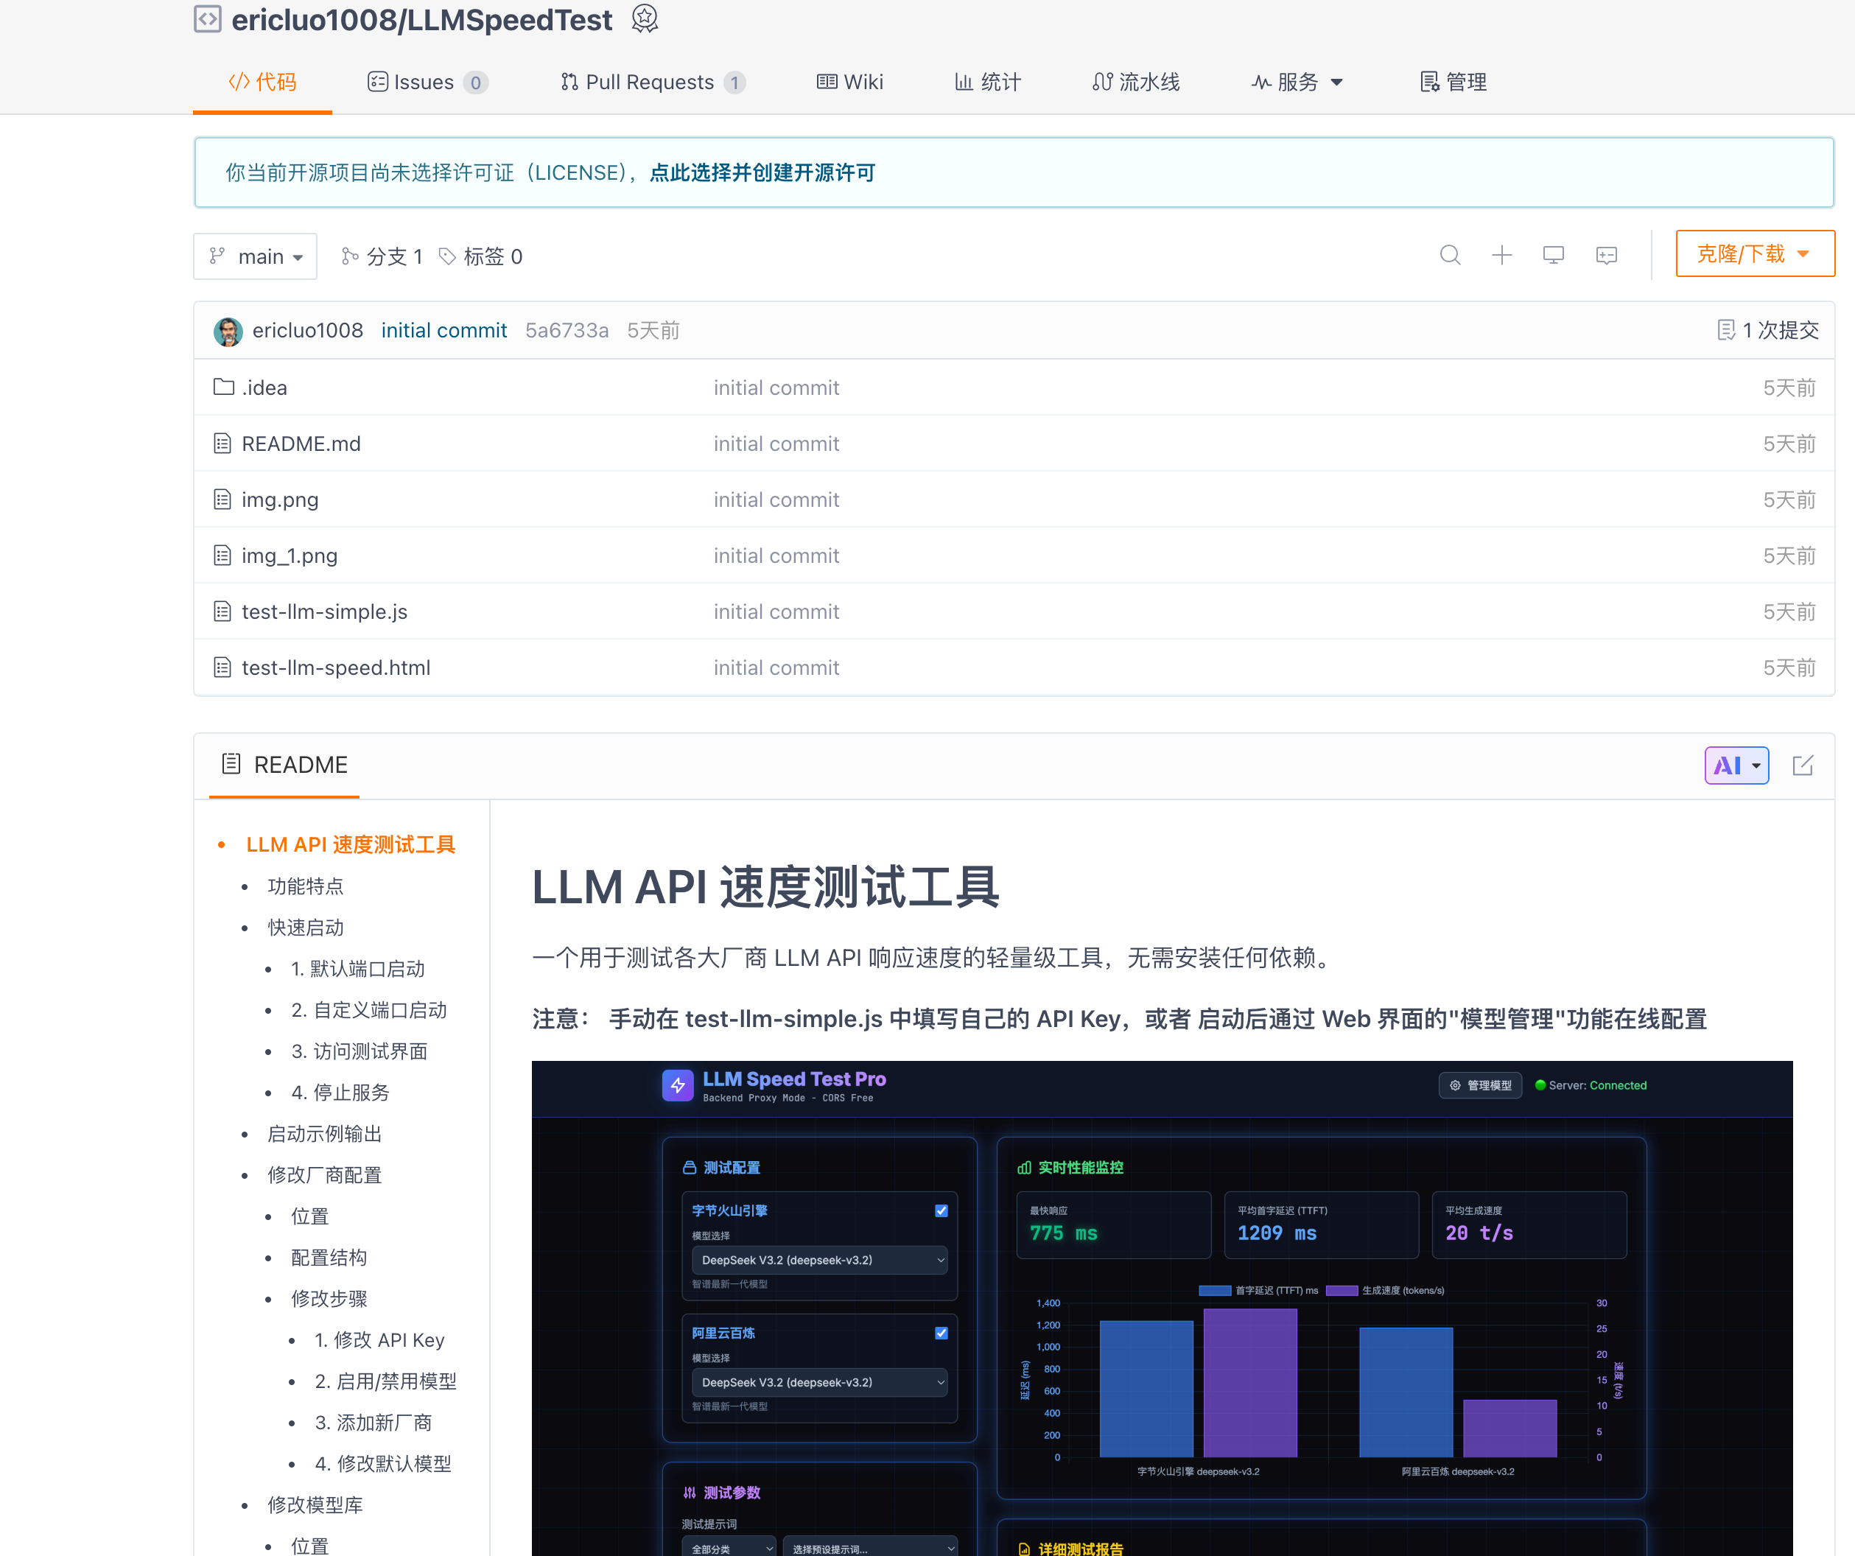Click the comment display icon in the toolbar
The height and width of the screenshot is (1556, 1855).
(x=1607, y=256)
